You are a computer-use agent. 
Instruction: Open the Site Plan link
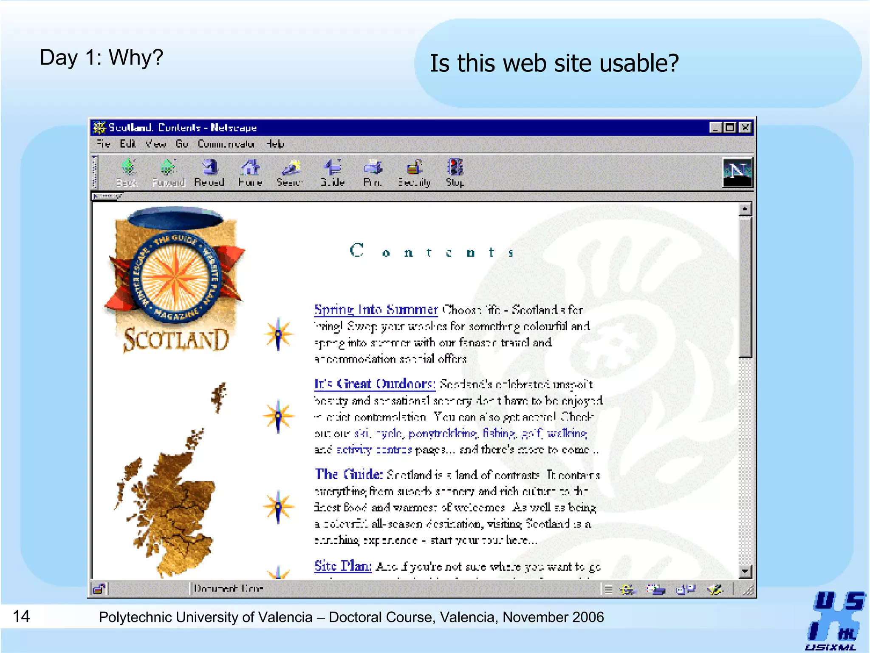(x=342, y=566)
